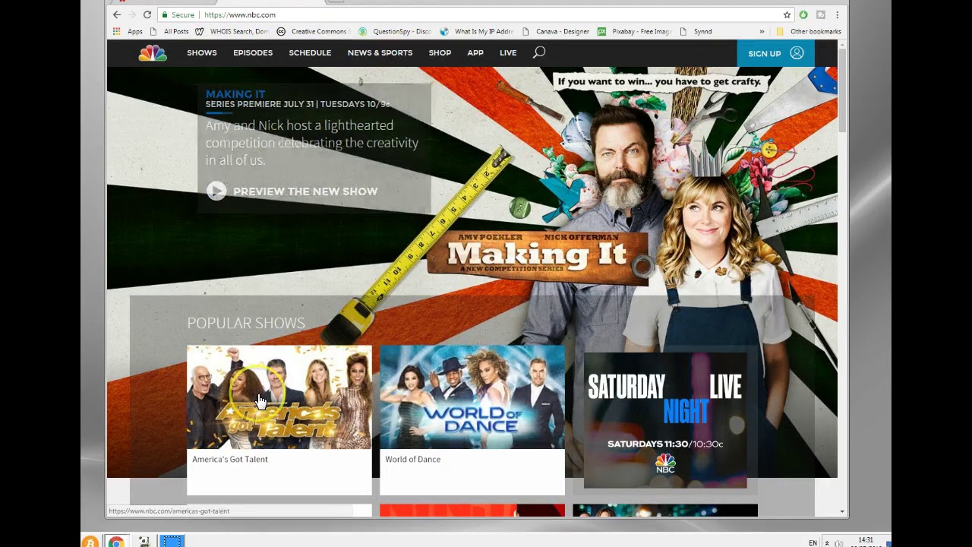Open America's Got Talent thumbnail
Screen dimensions: 972x547
[279, 397]
